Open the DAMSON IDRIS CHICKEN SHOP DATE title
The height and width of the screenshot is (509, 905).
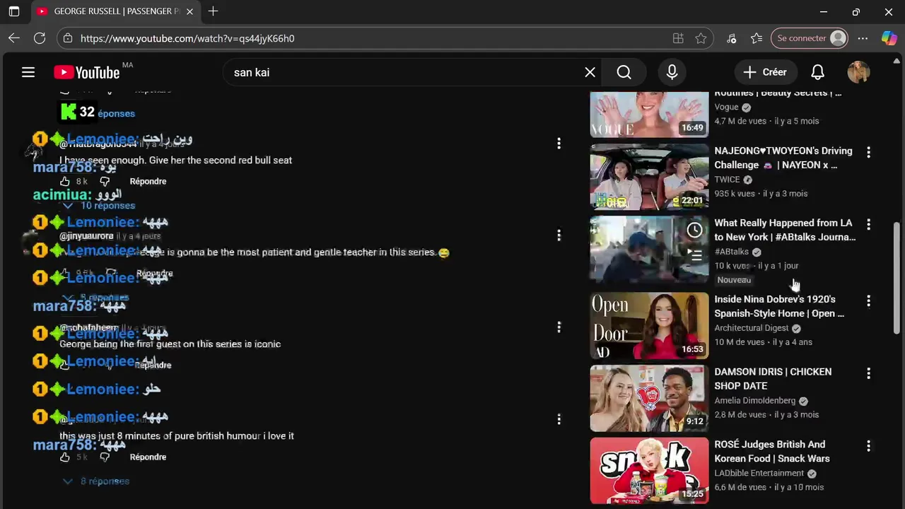pos(773,379)
